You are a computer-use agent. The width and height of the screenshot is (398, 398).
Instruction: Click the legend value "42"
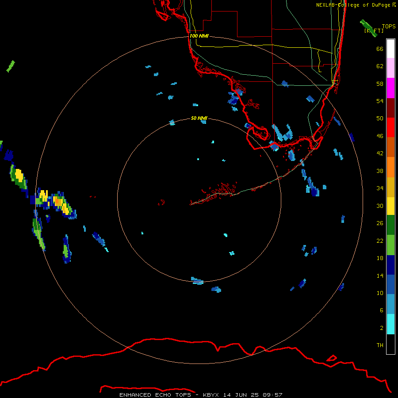(x=380, y=153)
